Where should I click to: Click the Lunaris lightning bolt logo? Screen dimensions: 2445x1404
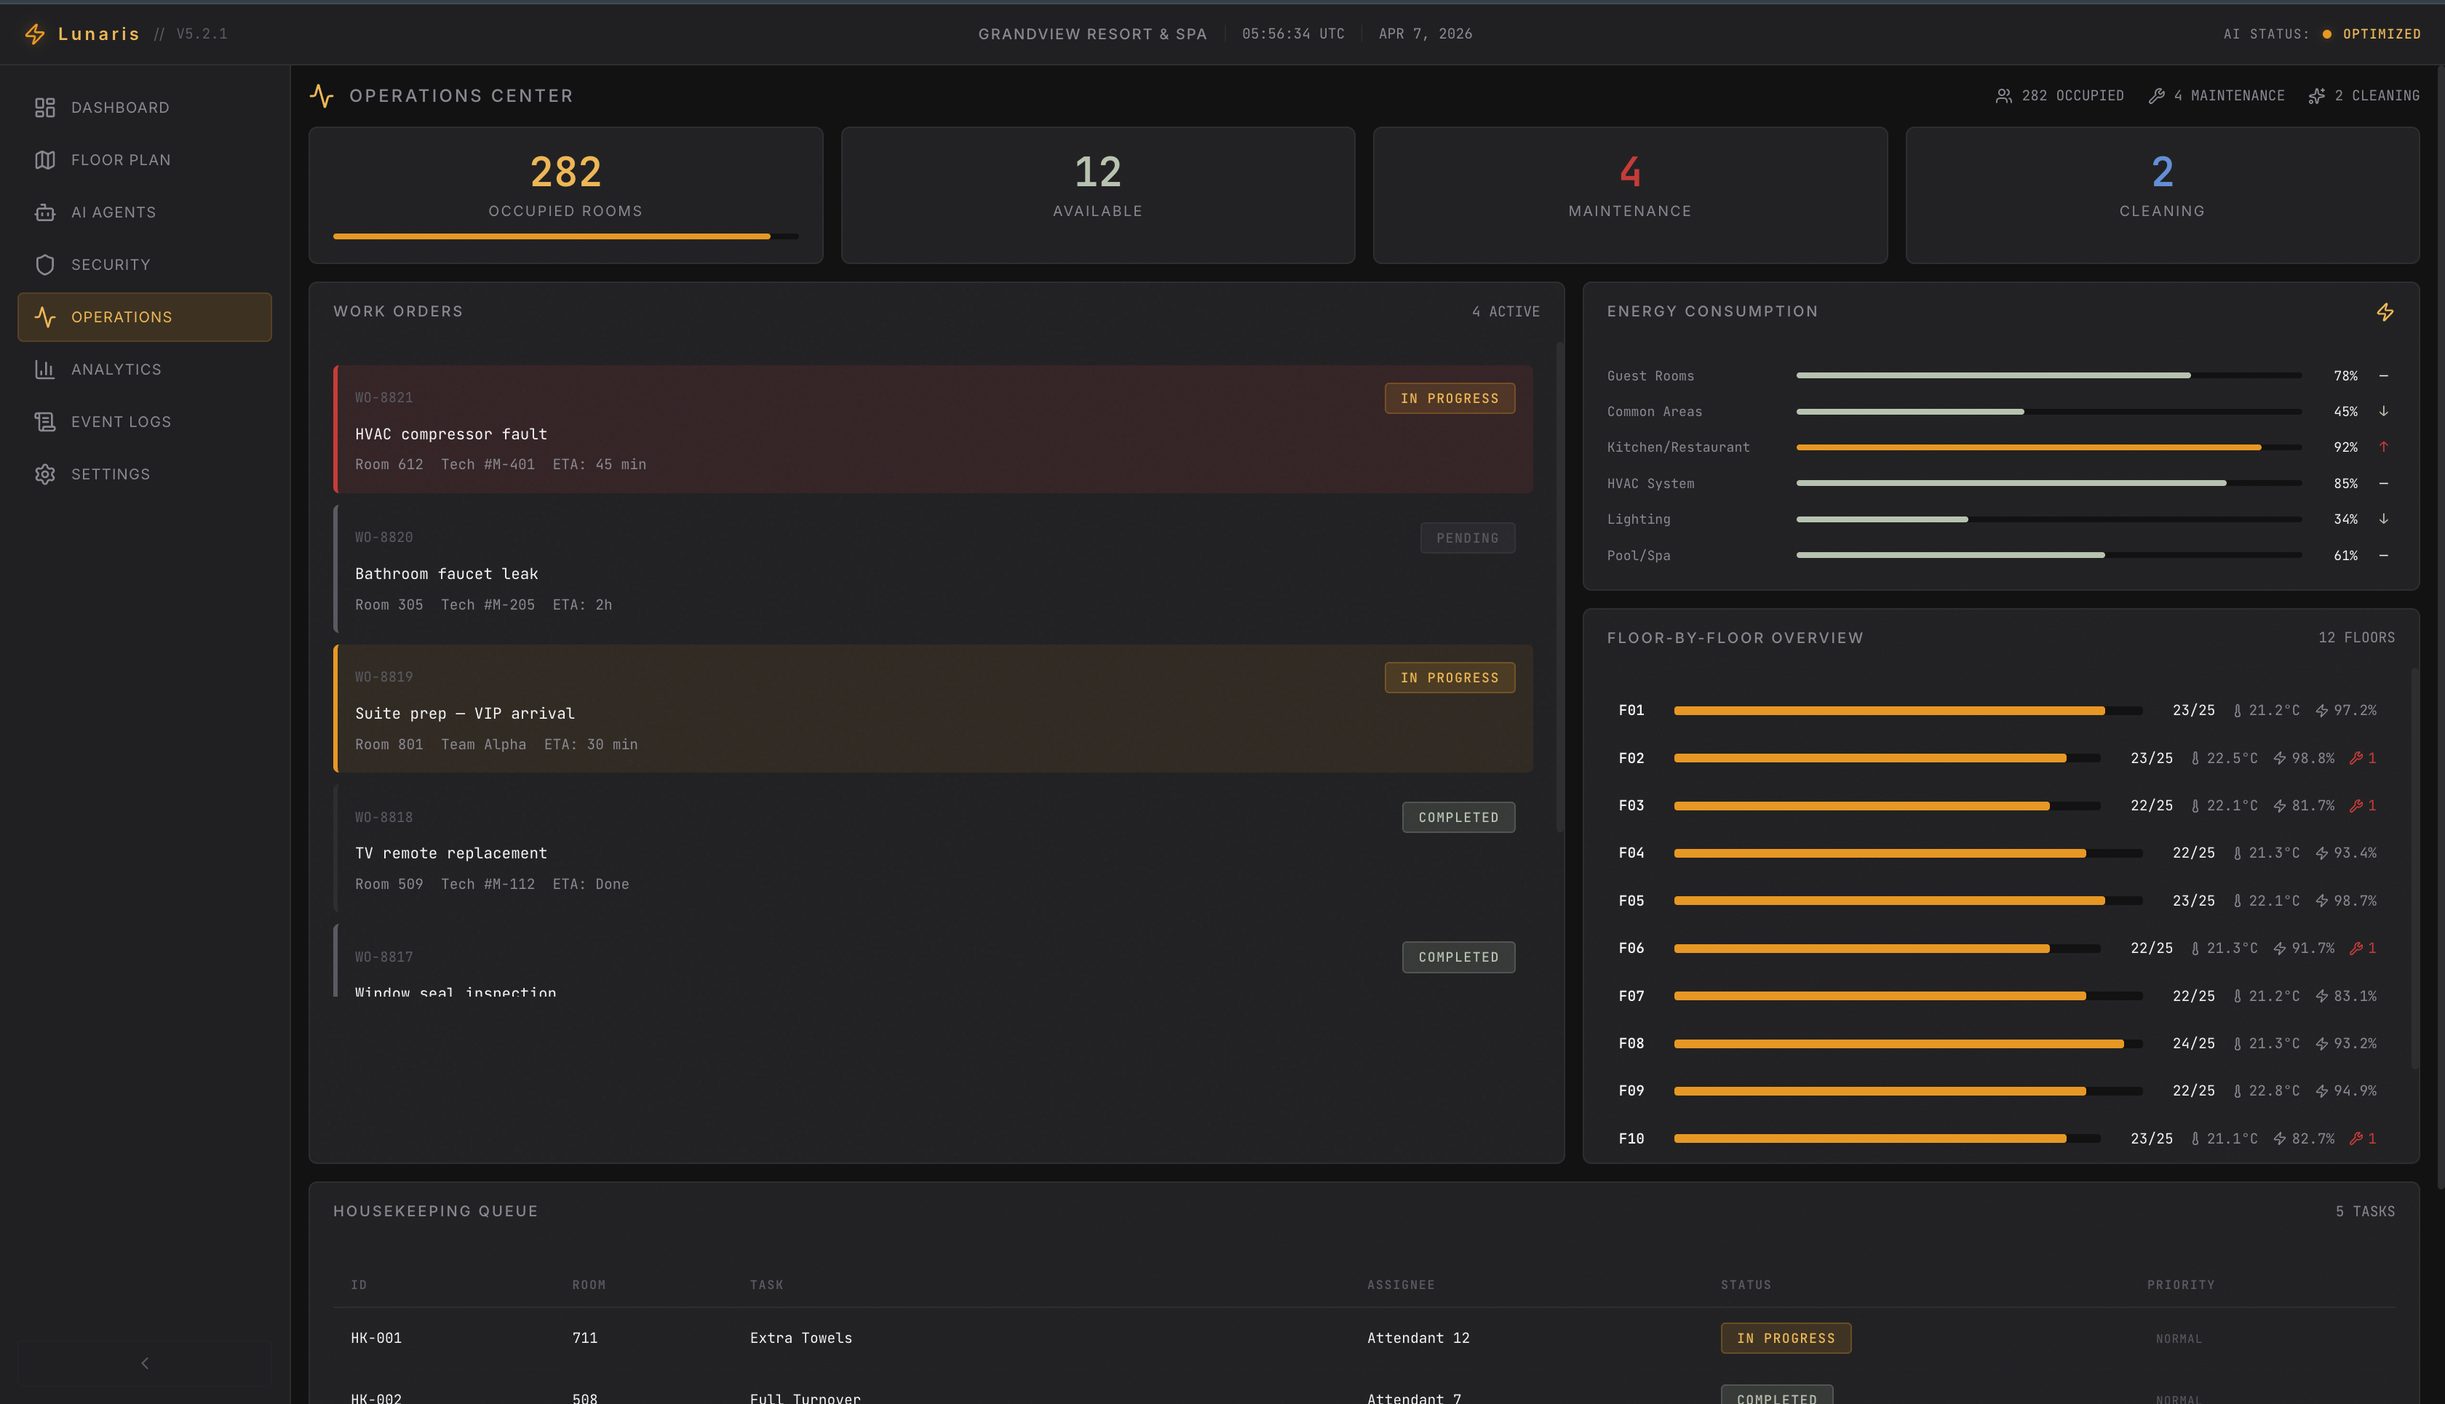35,33
